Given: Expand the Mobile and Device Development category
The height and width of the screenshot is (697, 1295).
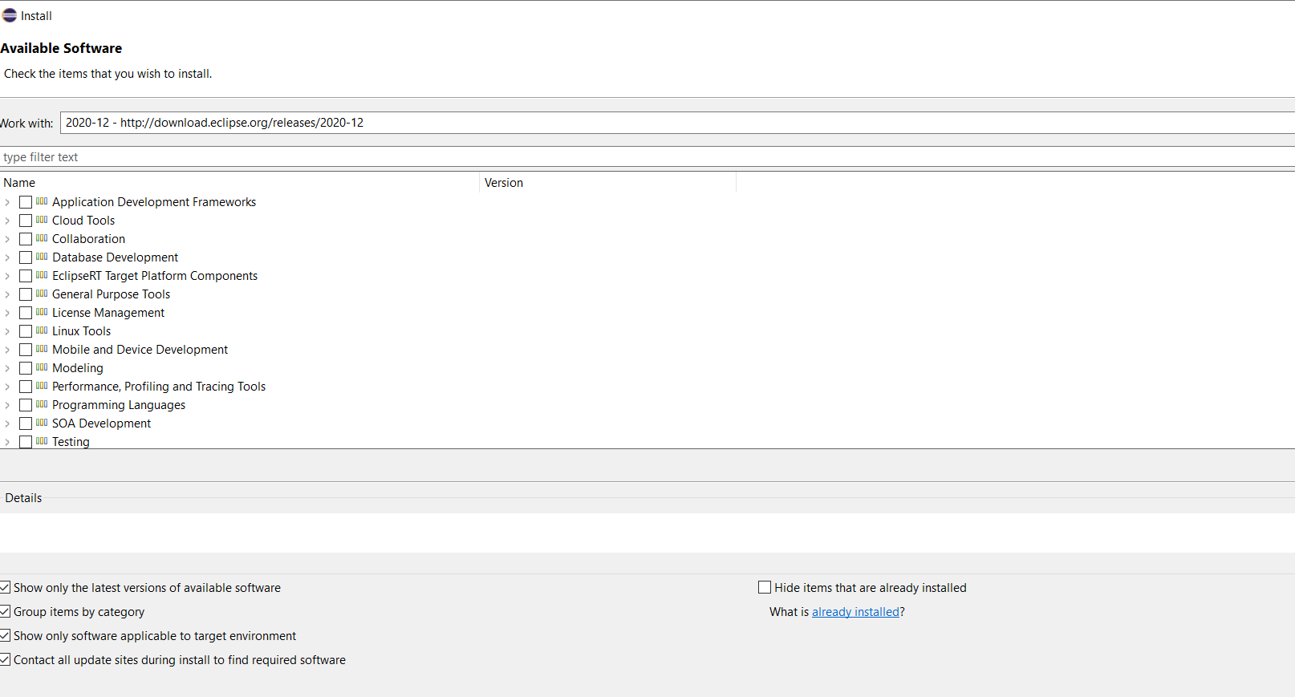Looking at the screenshot, I should [7, 350].
